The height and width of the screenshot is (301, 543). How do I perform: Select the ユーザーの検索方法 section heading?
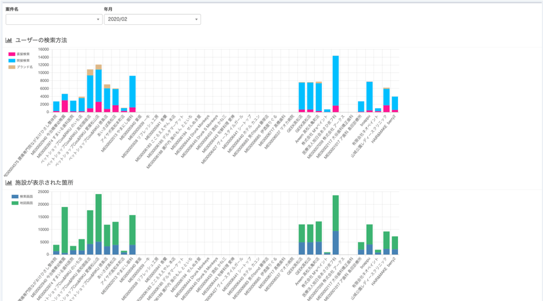coord(41,40)
